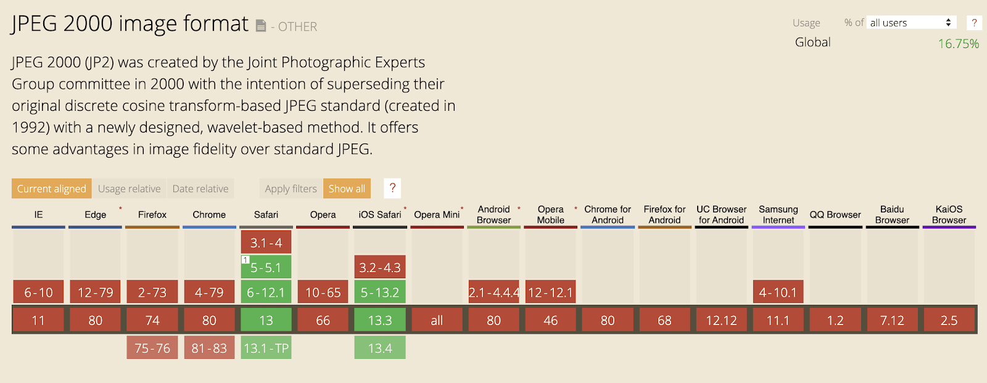Click the Safari 3.1-4 version cell
Image resolution: width=987 pixels, height=383 pixels.
point(266,243)
